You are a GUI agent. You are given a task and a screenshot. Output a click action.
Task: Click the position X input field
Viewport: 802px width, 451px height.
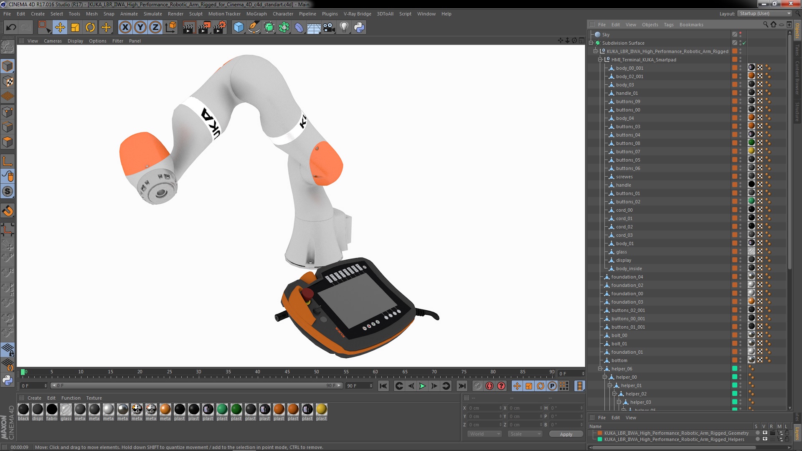[485, 408]
